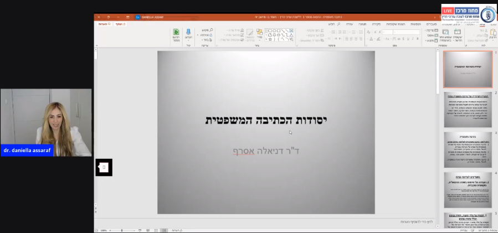Image resolution: width=498 pixels, height=233 pixels.
Task: Select the oval shape in the shapes gallery
Action: [x=274, y=31]
